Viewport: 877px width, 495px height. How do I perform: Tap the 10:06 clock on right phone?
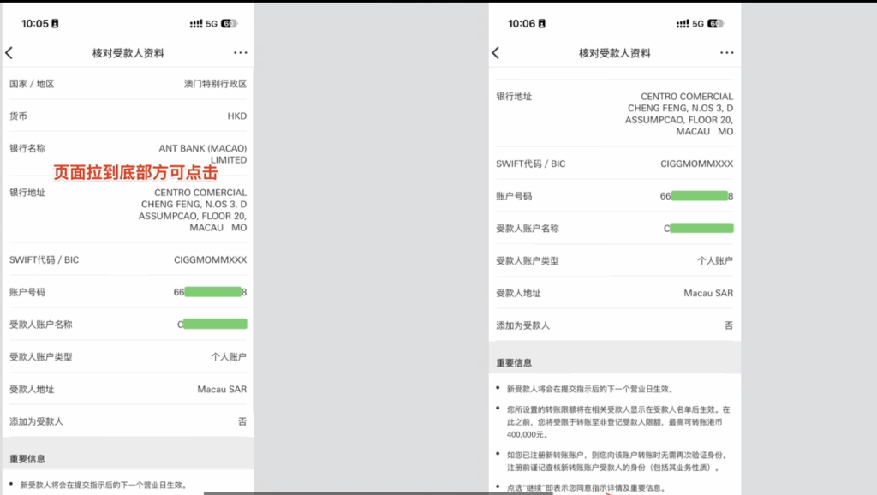522,23
